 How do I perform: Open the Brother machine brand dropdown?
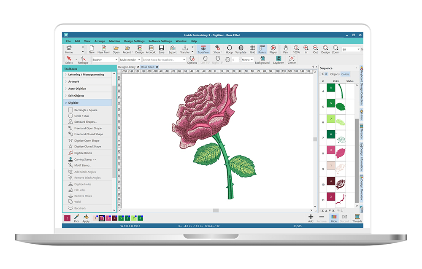pos(105,60)
